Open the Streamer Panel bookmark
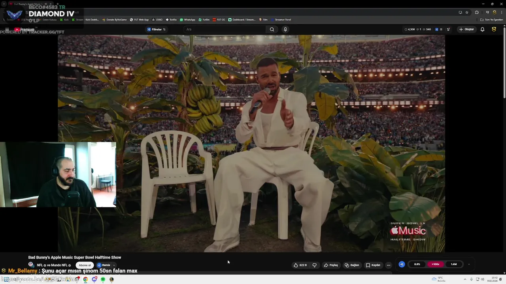 (x=281, y=19)
